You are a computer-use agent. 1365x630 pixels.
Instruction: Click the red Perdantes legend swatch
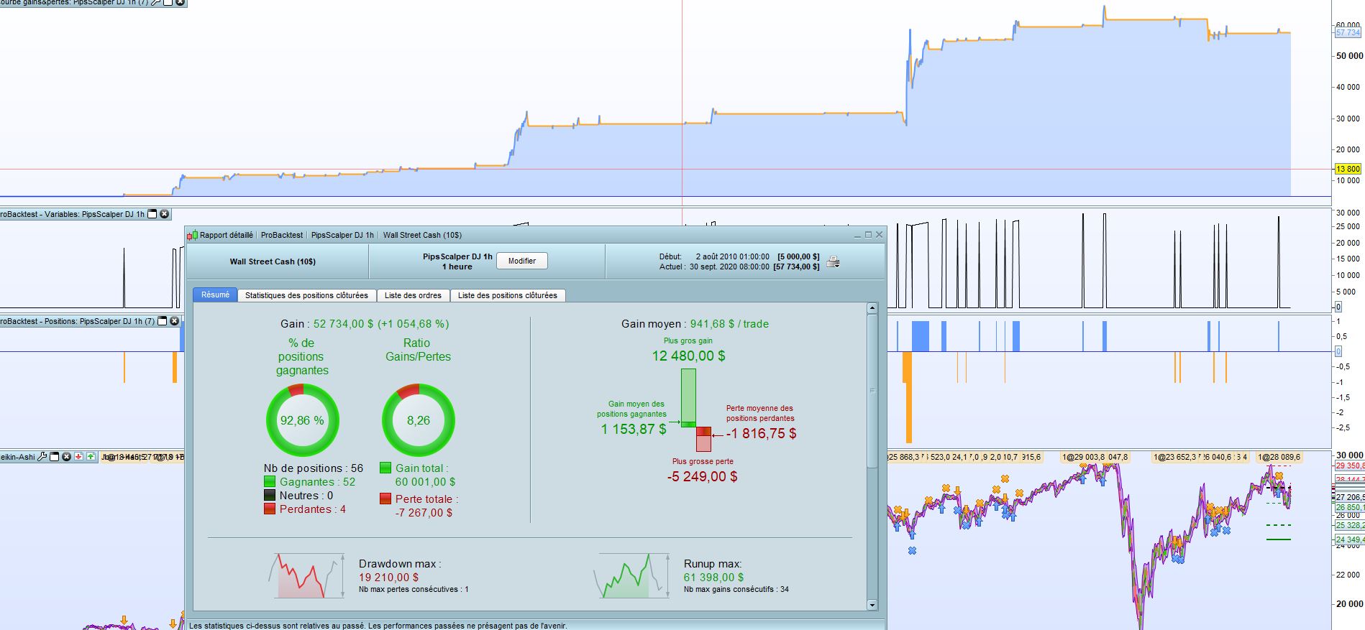click(x=270, y=509)
